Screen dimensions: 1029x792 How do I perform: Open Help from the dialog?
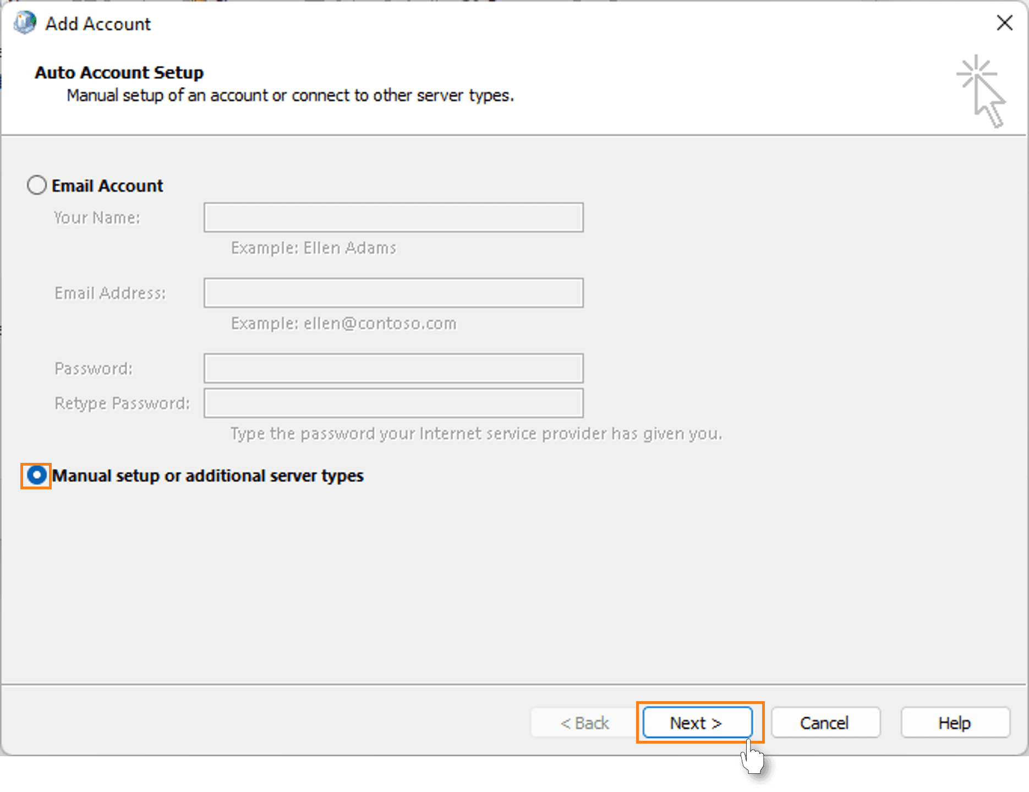tap(955, 723)
